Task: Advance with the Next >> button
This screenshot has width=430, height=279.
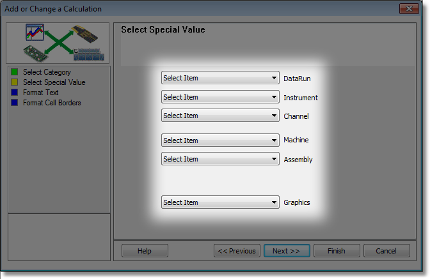Action: tap(287, 250)
